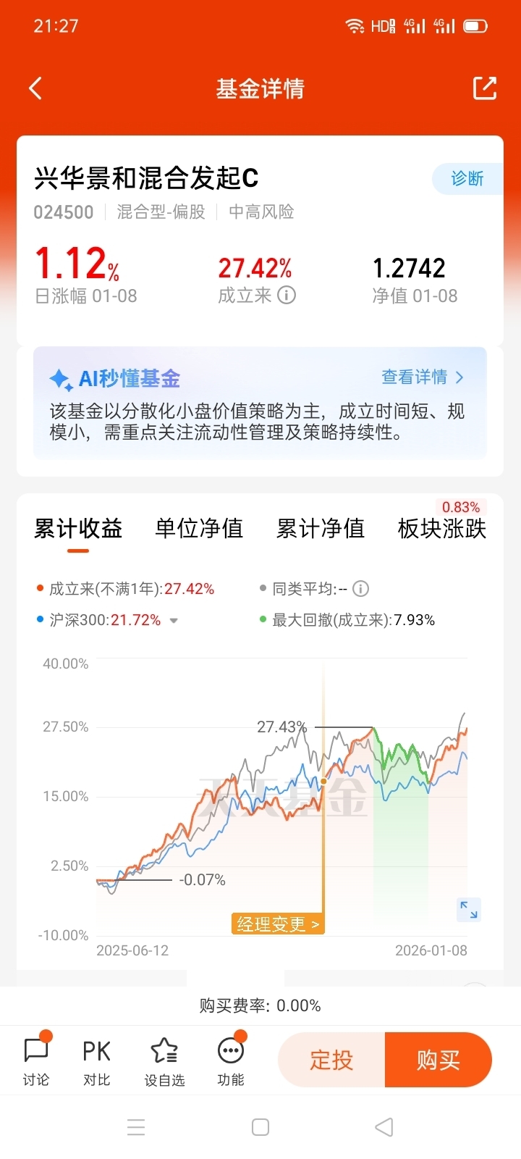Switch to 累计净值 tab
The height and width of the screenshot is (1159, 521).
pyautogui.click(x=321, y=529)
